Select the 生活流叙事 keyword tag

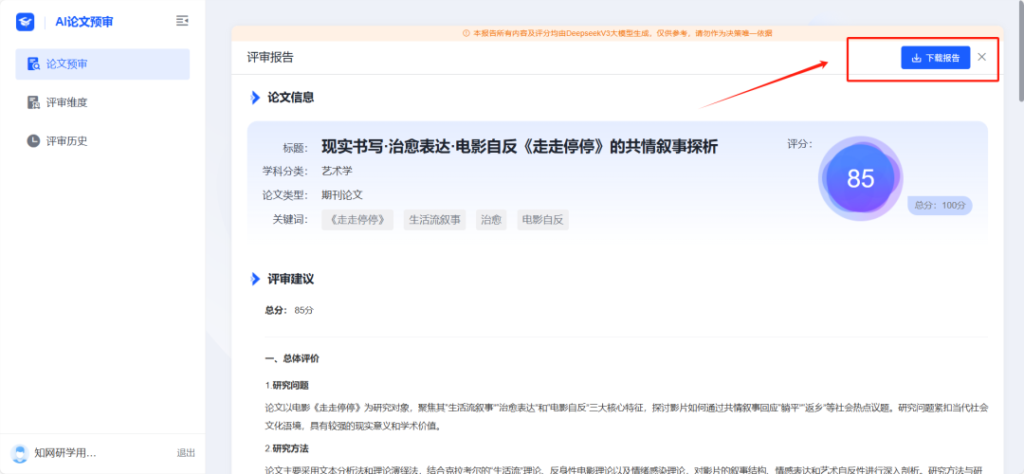coord(434,220)
